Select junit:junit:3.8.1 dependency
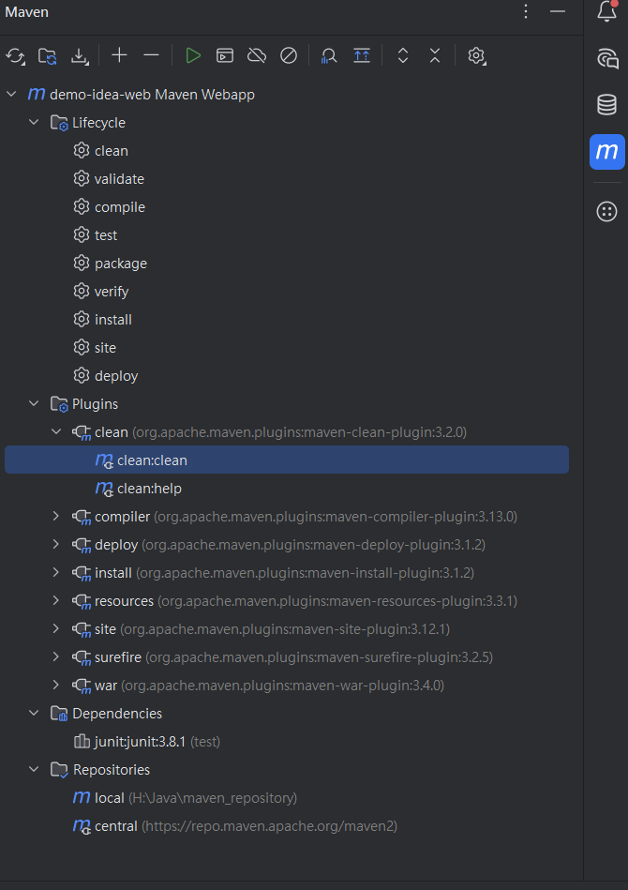Screen dimensions: 628x890 [x=146, y=741]
